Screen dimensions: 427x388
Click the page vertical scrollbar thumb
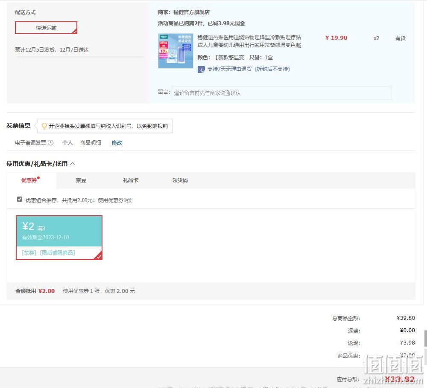click(425, 339)
